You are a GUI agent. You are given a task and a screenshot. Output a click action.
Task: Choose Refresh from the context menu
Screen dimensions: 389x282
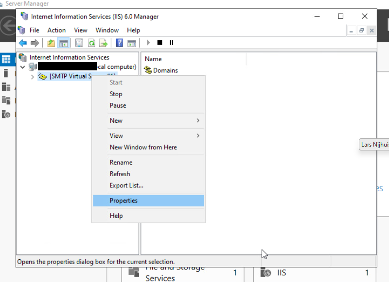click(x=148, y=174)
